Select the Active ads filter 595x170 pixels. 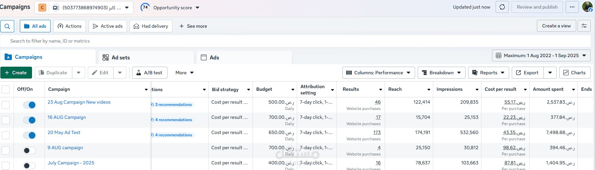coord(108,26)
